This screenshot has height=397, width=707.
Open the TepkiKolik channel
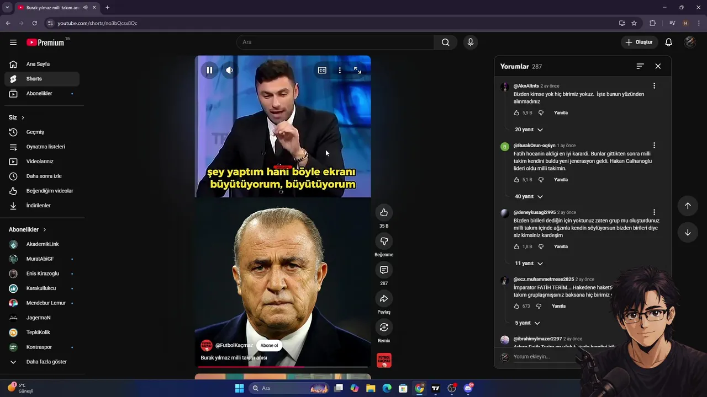pyautogui.click(x=42, y=332)
